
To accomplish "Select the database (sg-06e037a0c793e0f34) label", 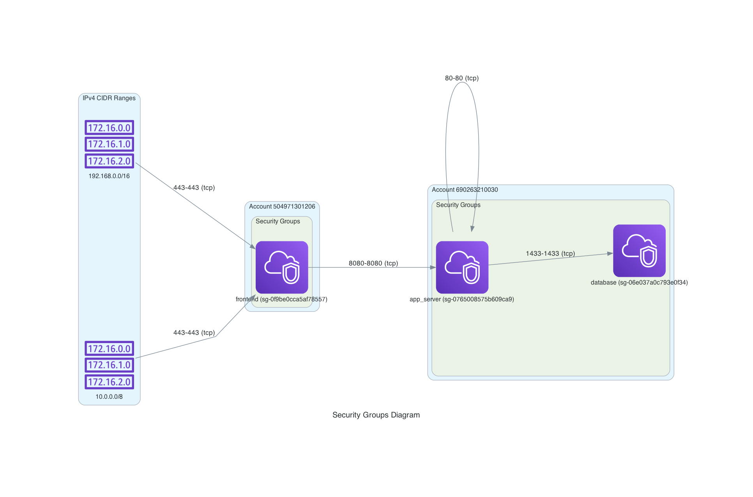I will coord(639,283).
